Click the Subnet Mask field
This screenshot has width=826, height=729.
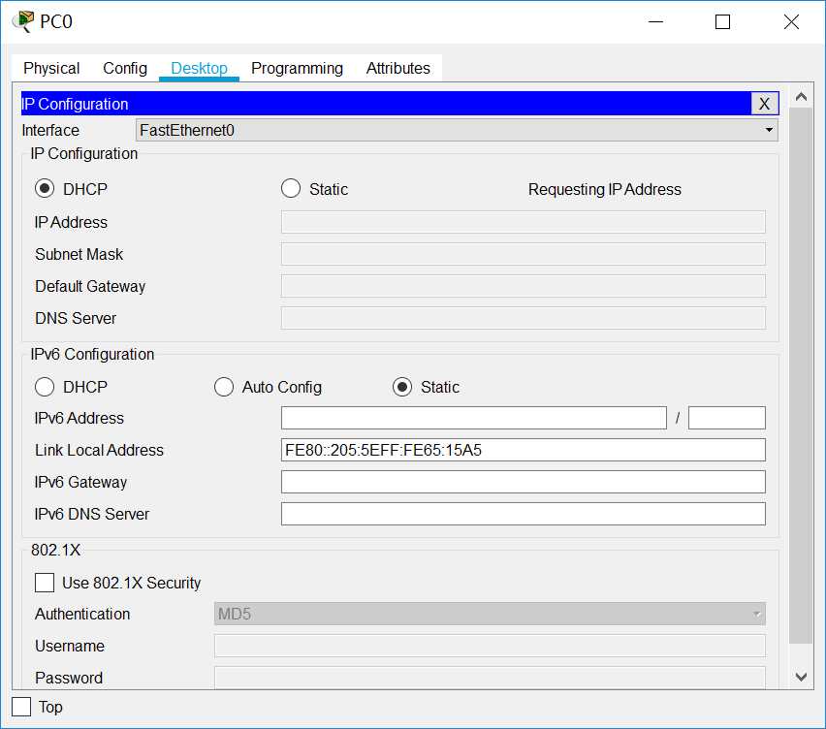(524, 254)
